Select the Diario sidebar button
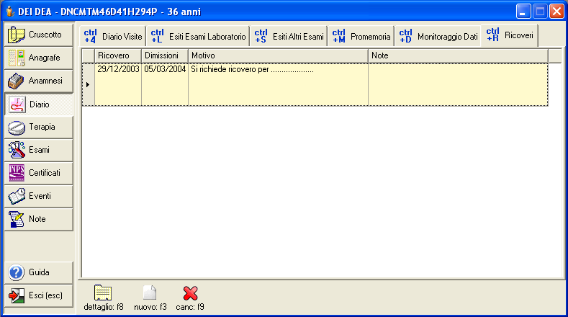 pyautogui.click(x=38, y=104)
